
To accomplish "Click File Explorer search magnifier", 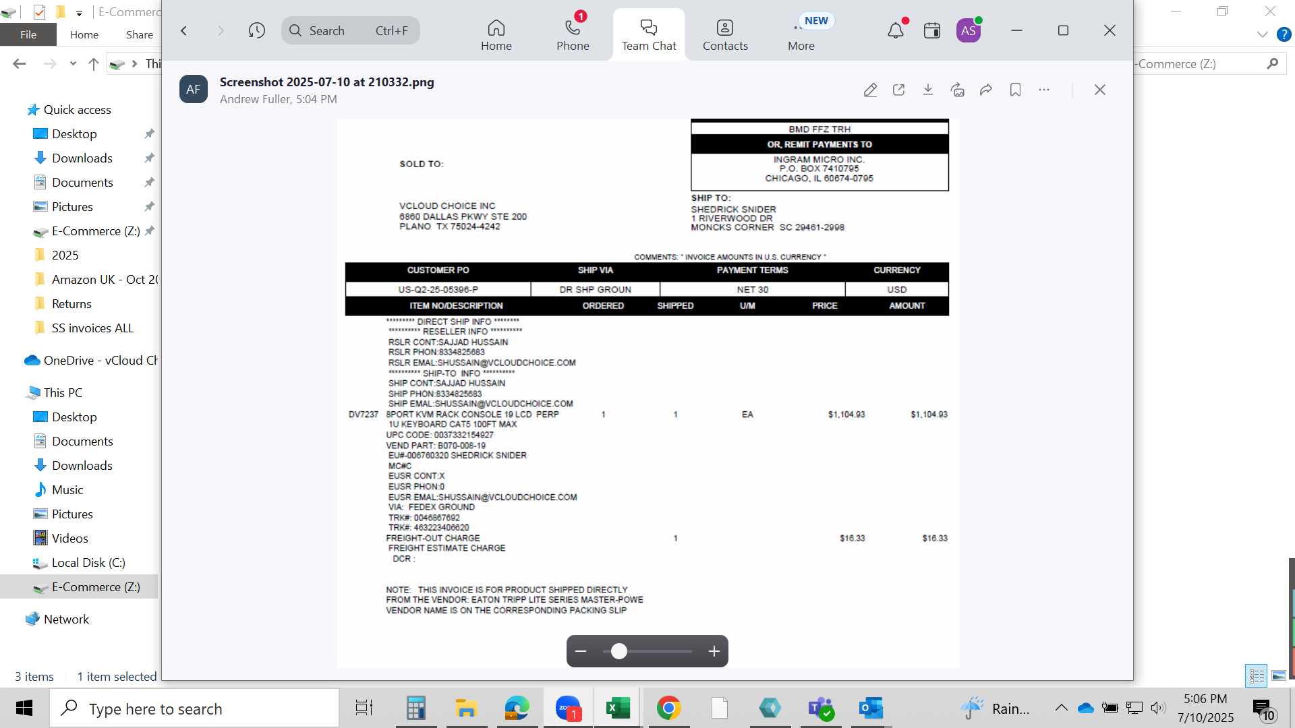I will (1272, 63).
